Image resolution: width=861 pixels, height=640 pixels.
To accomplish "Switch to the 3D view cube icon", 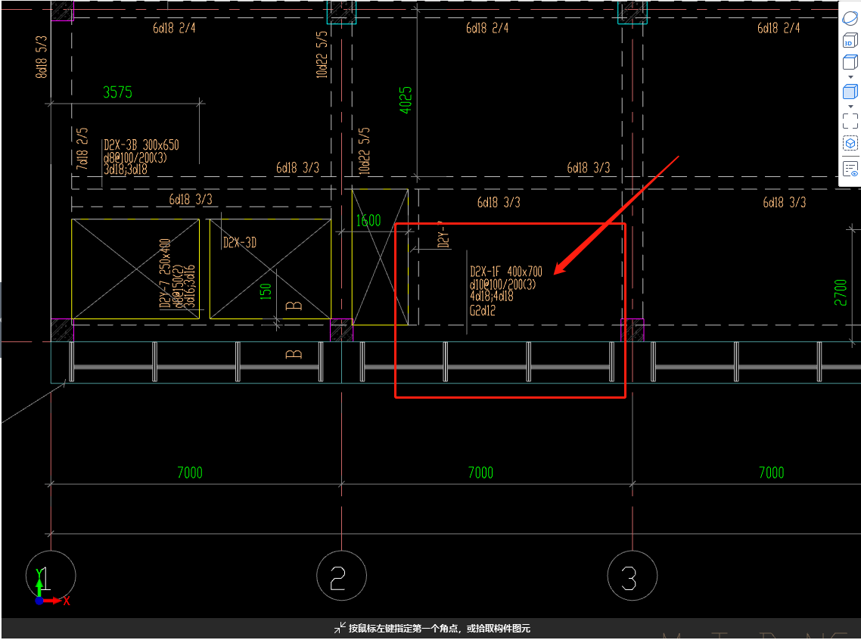I will click(x=850, y=40).
